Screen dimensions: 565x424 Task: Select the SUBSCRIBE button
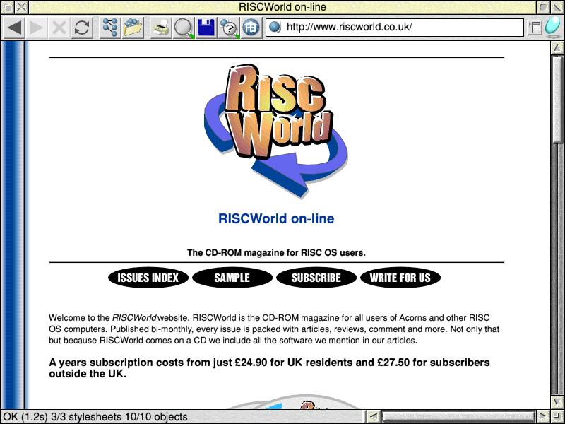(x=316, y=278)
